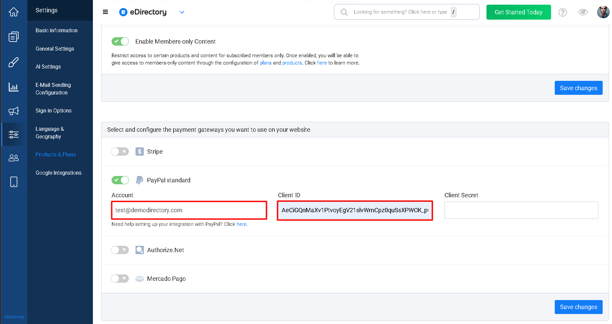Screen dimensions: 612x324
Task: Select the Settings sliders icon in sidebar
Action: [x=14, y=134]
